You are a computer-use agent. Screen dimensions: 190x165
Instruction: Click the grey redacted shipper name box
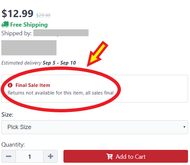point(61,33)
